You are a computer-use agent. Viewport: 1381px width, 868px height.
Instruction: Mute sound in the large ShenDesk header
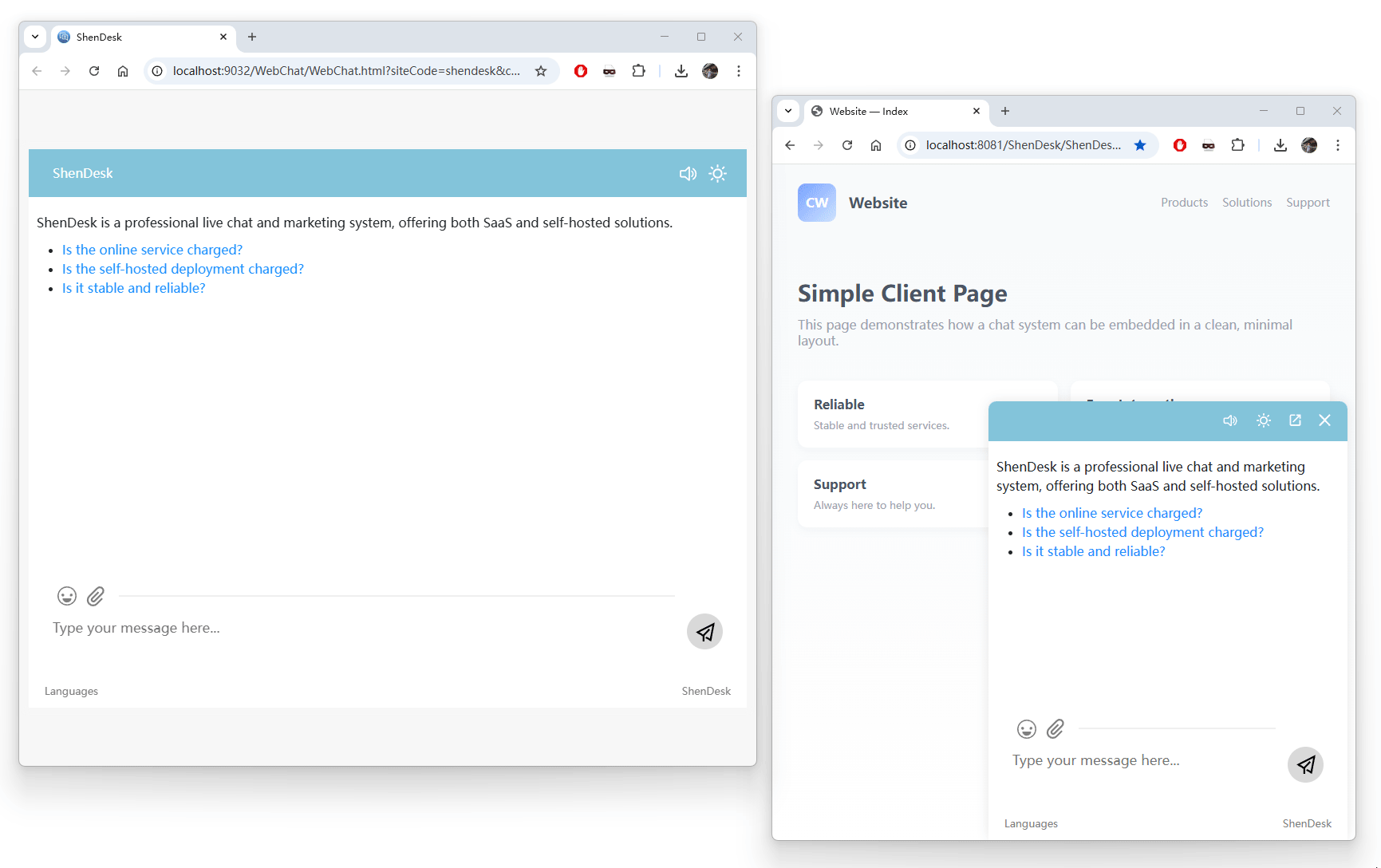[x=688, y=174]
